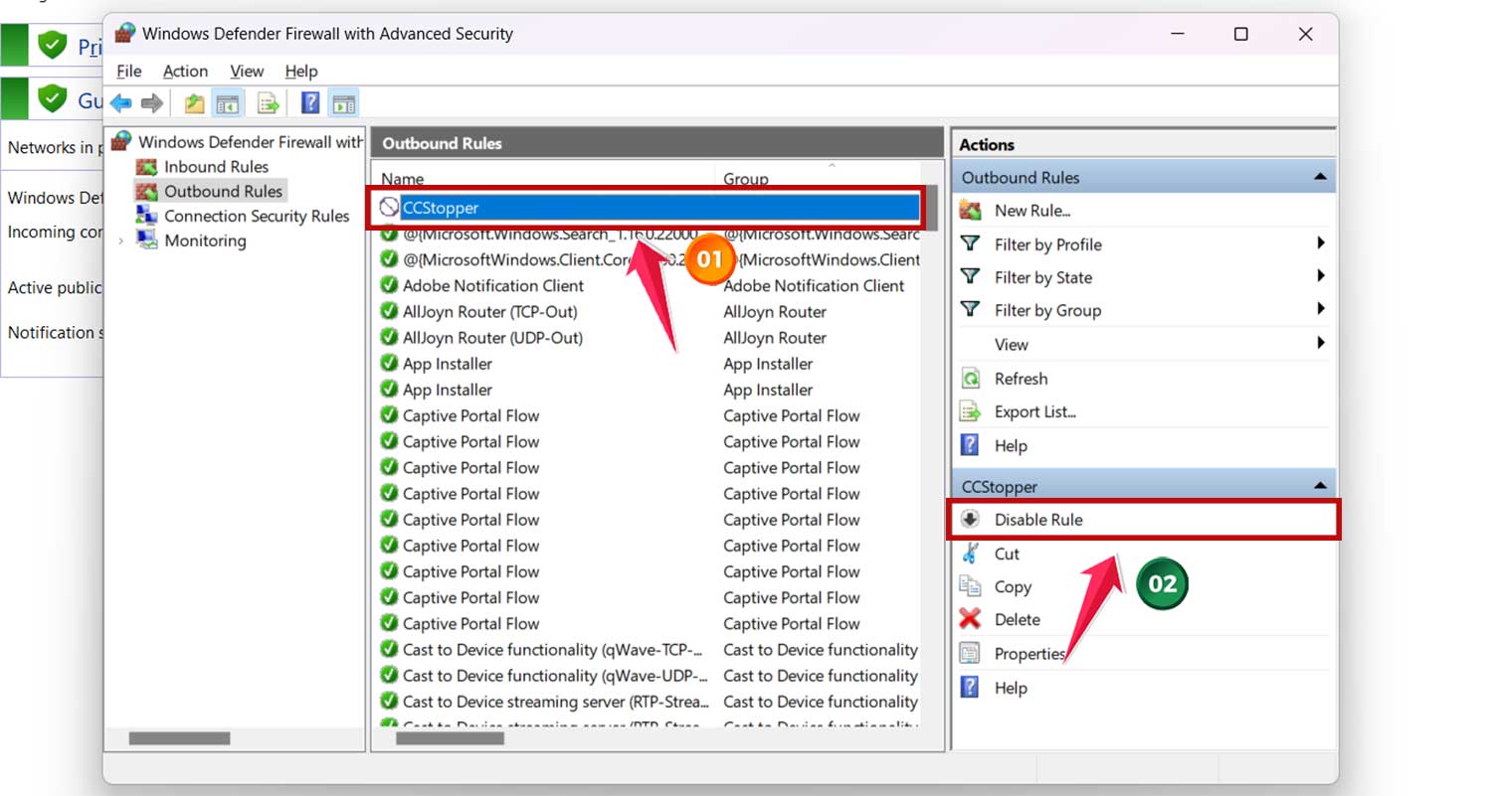The image size is (1492, 796).
Task: Open the Filter by State submenu
Action: [x=1320, y=276]
